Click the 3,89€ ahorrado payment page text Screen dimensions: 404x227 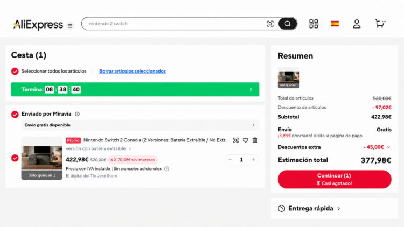point(320,136)
